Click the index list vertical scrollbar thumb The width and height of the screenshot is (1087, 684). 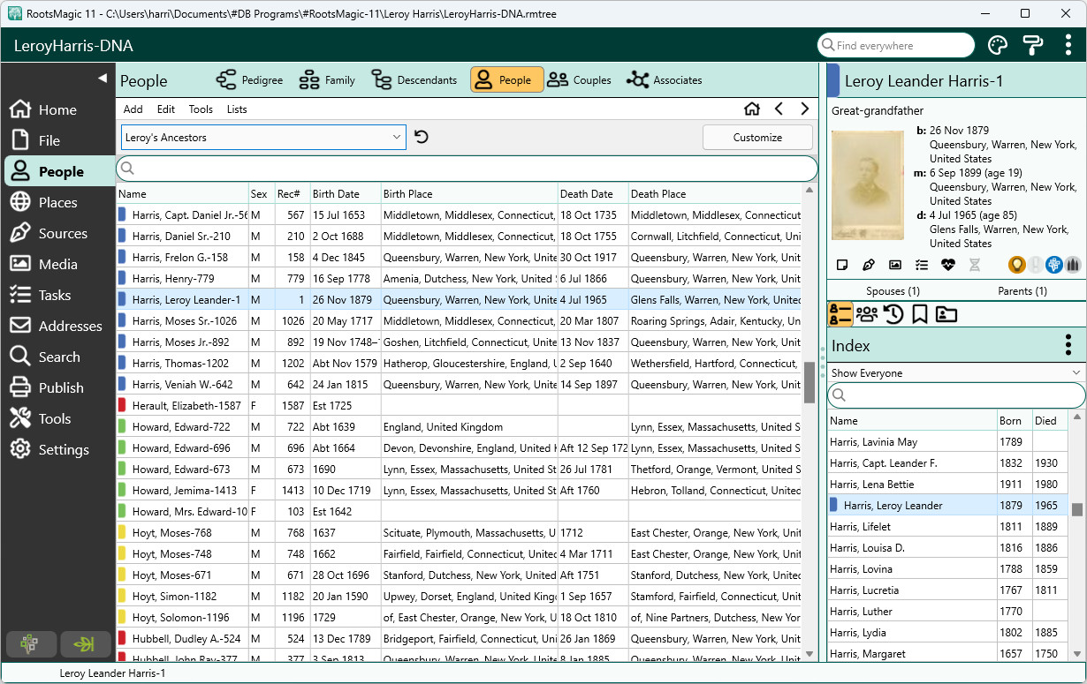1077,509
